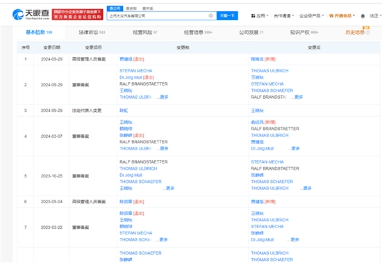Click the 变更后 column header
The height and width of the screenshot is (263, 382).
314,47
